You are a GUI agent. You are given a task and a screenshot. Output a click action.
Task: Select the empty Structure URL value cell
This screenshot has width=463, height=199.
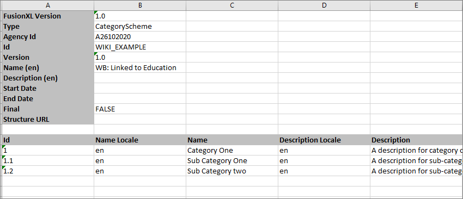pyautogui.click(x=140, y=120)
